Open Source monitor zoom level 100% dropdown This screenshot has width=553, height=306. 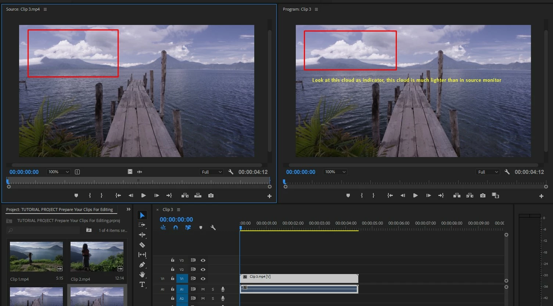(x=58, y=172)
